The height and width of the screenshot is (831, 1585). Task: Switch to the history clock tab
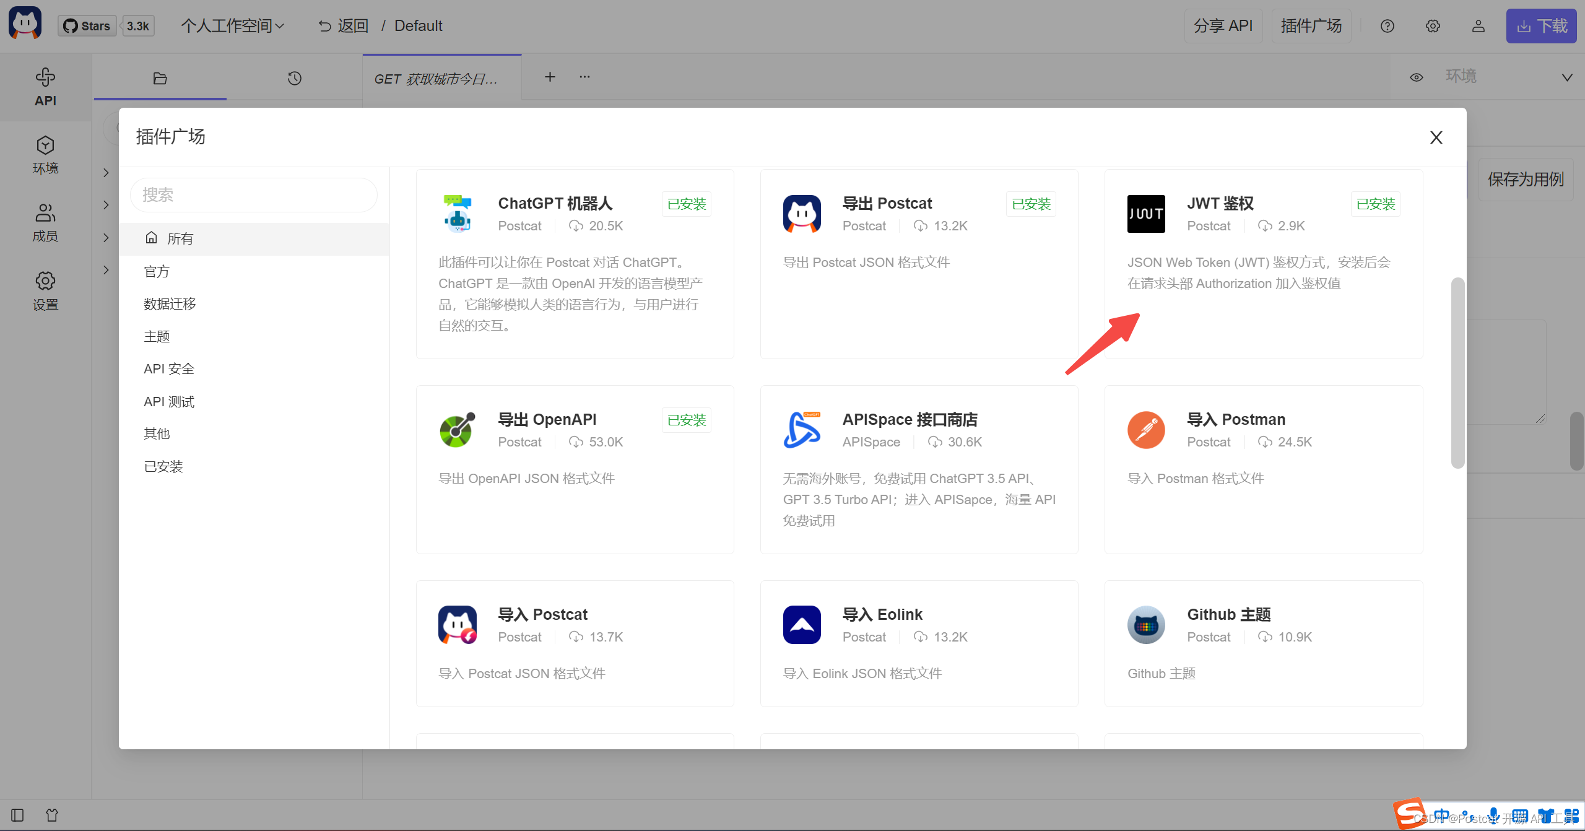(x=295, y=78)
